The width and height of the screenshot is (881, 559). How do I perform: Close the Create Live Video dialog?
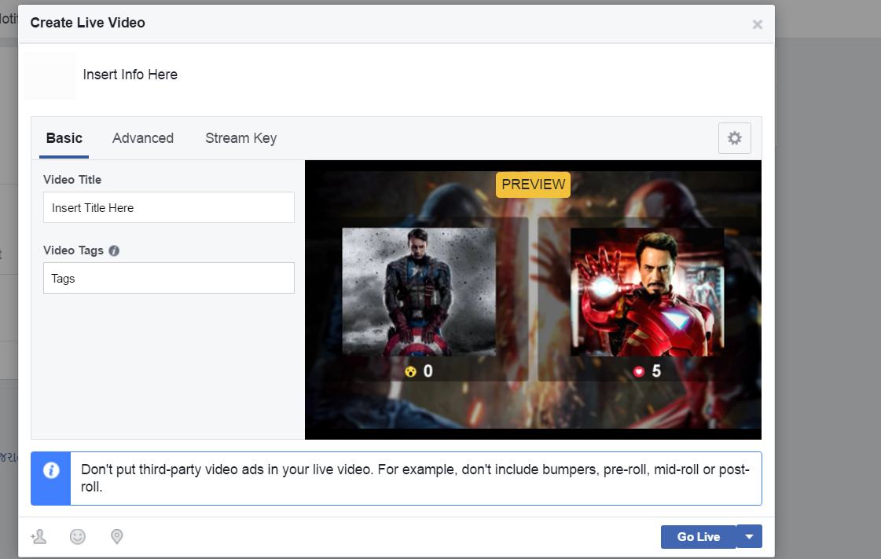click(x=757, y=24)
